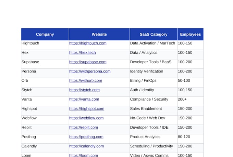Click the Scheduling / Productivity cell

tap(154, 148)
